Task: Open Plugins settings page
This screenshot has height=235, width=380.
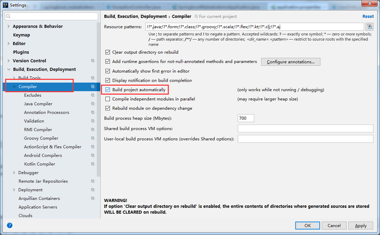Action: pos(21,52)
